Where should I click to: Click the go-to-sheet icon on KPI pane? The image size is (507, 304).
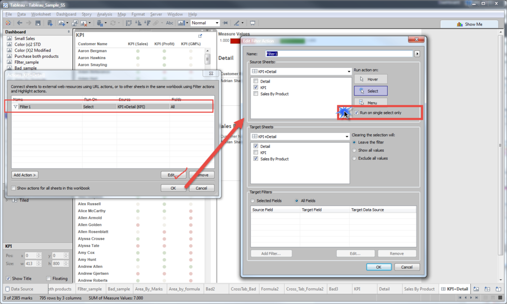[x=200, y=36]
